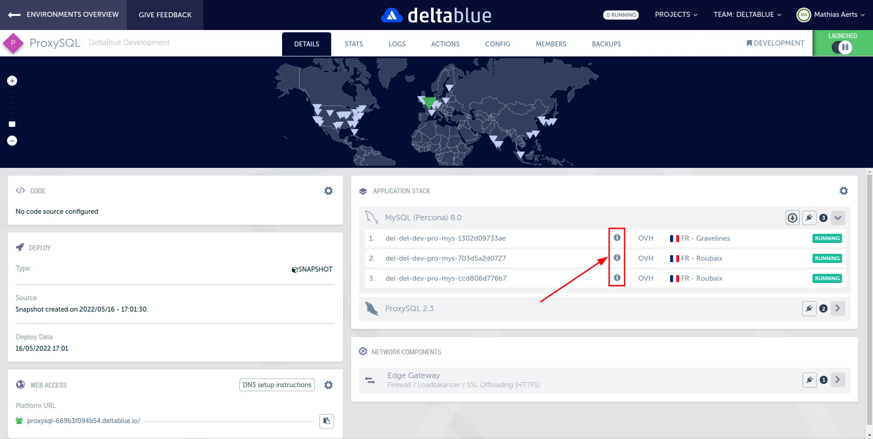873x439 pixels.
Task: Click DNS setup instructions button
Action: [277, 385]
